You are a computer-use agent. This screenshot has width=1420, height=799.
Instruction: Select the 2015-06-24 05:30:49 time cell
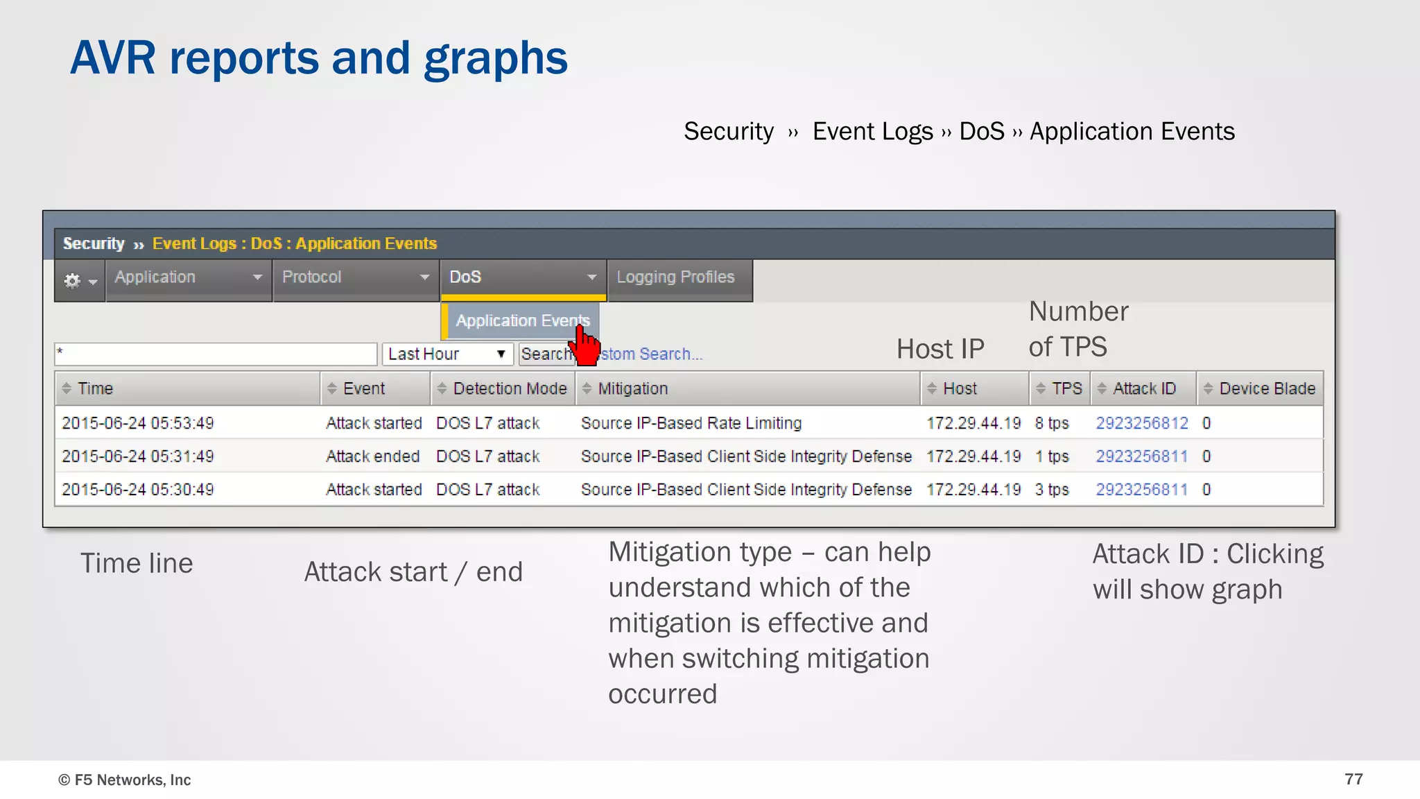click(138, 490)
